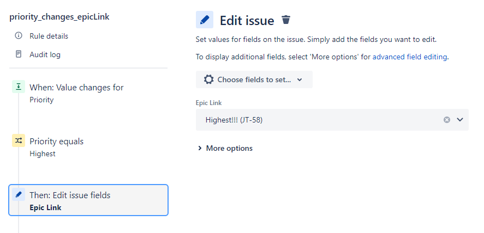
Task: Click the pencil icon on Edit issue fields step
Action: (x=19, y=194)
